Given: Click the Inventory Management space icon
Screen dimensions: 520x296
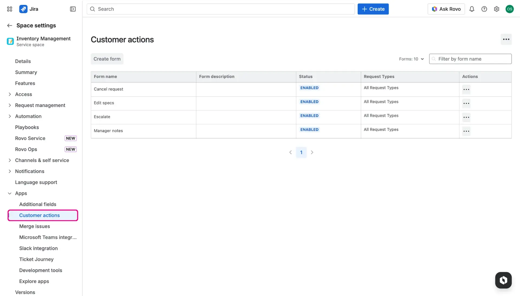Looking at the screenshot, I should tap(10, 41).
